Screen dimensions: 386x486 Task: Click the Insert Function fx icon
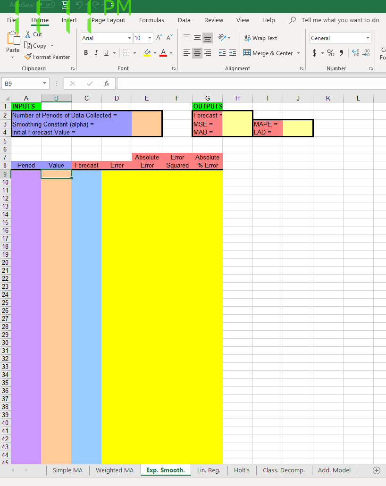106,84
